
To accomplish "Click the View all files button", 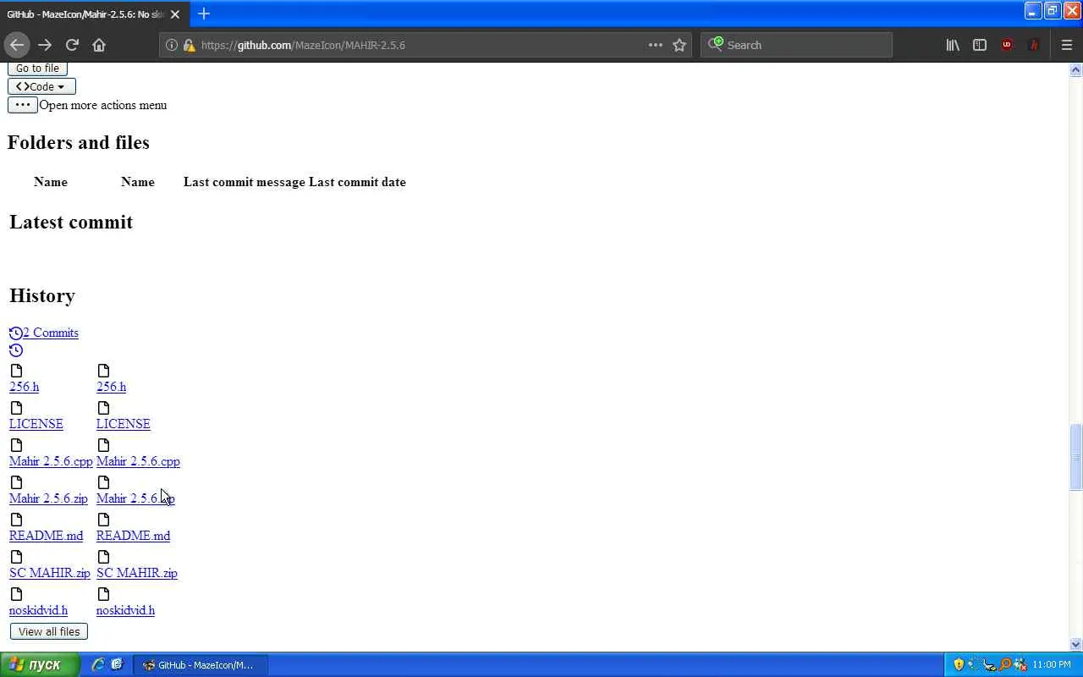I will tap(49, 631).
